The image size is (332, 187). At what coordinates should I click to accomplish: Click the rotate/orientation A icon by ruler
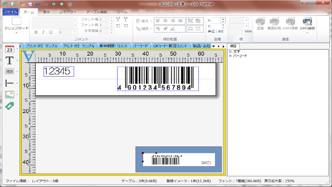[x=28, y=57]
